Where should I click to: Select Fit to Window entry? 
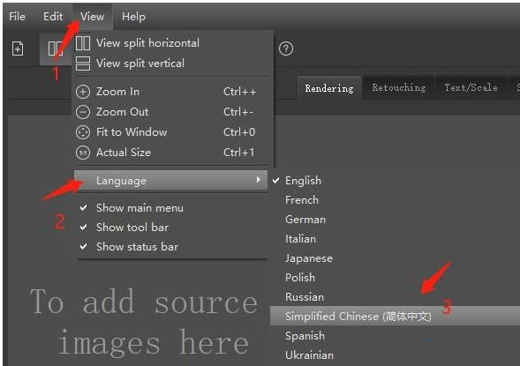coord(170,132)
